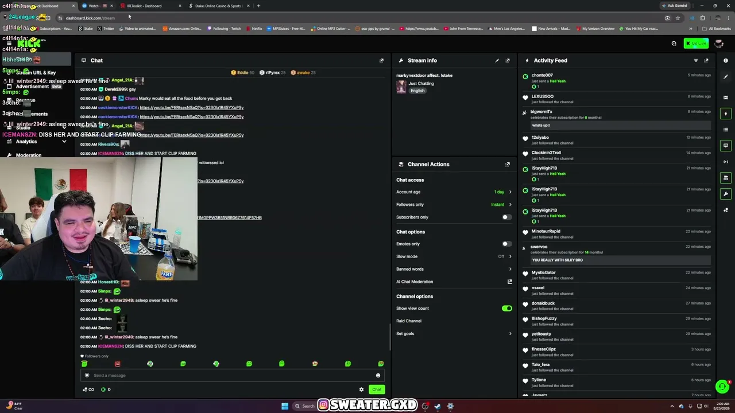
Task: Toggle the Activity Feed lightning sidebar icon
Action: point(726,114)
